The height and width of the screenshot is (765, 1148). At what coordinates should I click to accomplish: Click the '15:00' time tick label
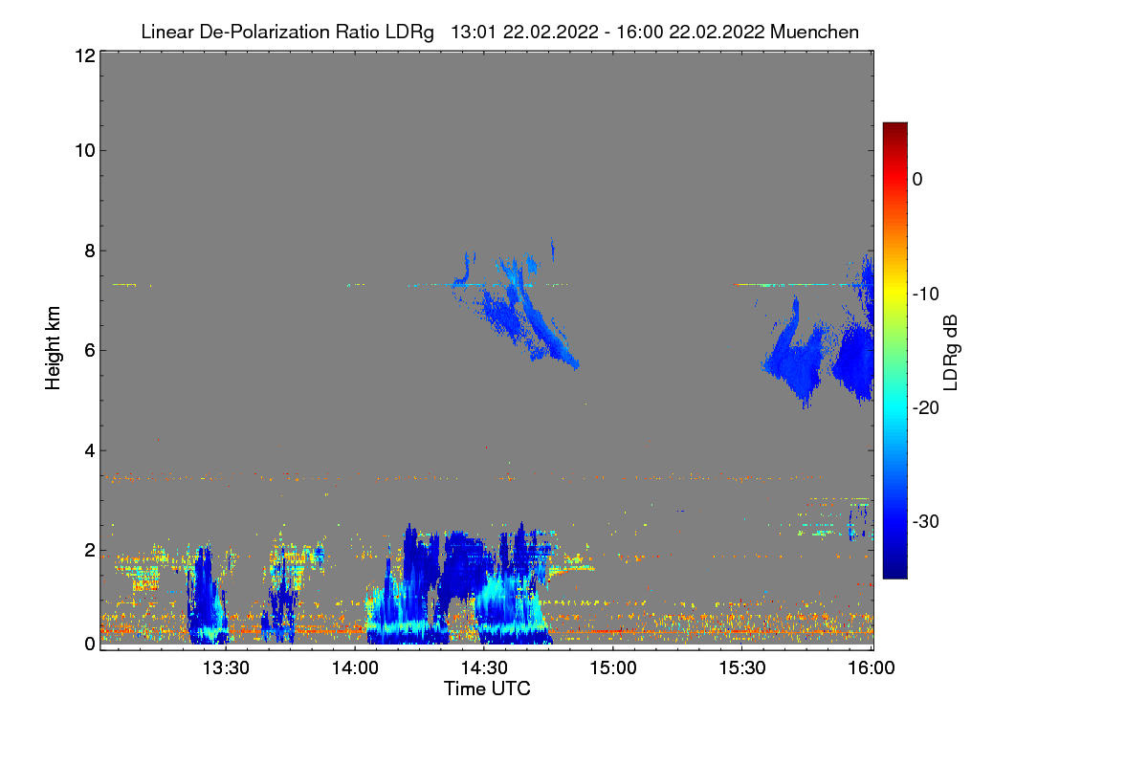click(x=613, y=668)
